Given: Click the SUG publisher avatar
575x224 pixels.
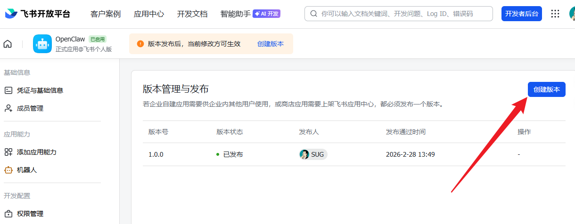Looking at the screenshot, I should point(304,154).
